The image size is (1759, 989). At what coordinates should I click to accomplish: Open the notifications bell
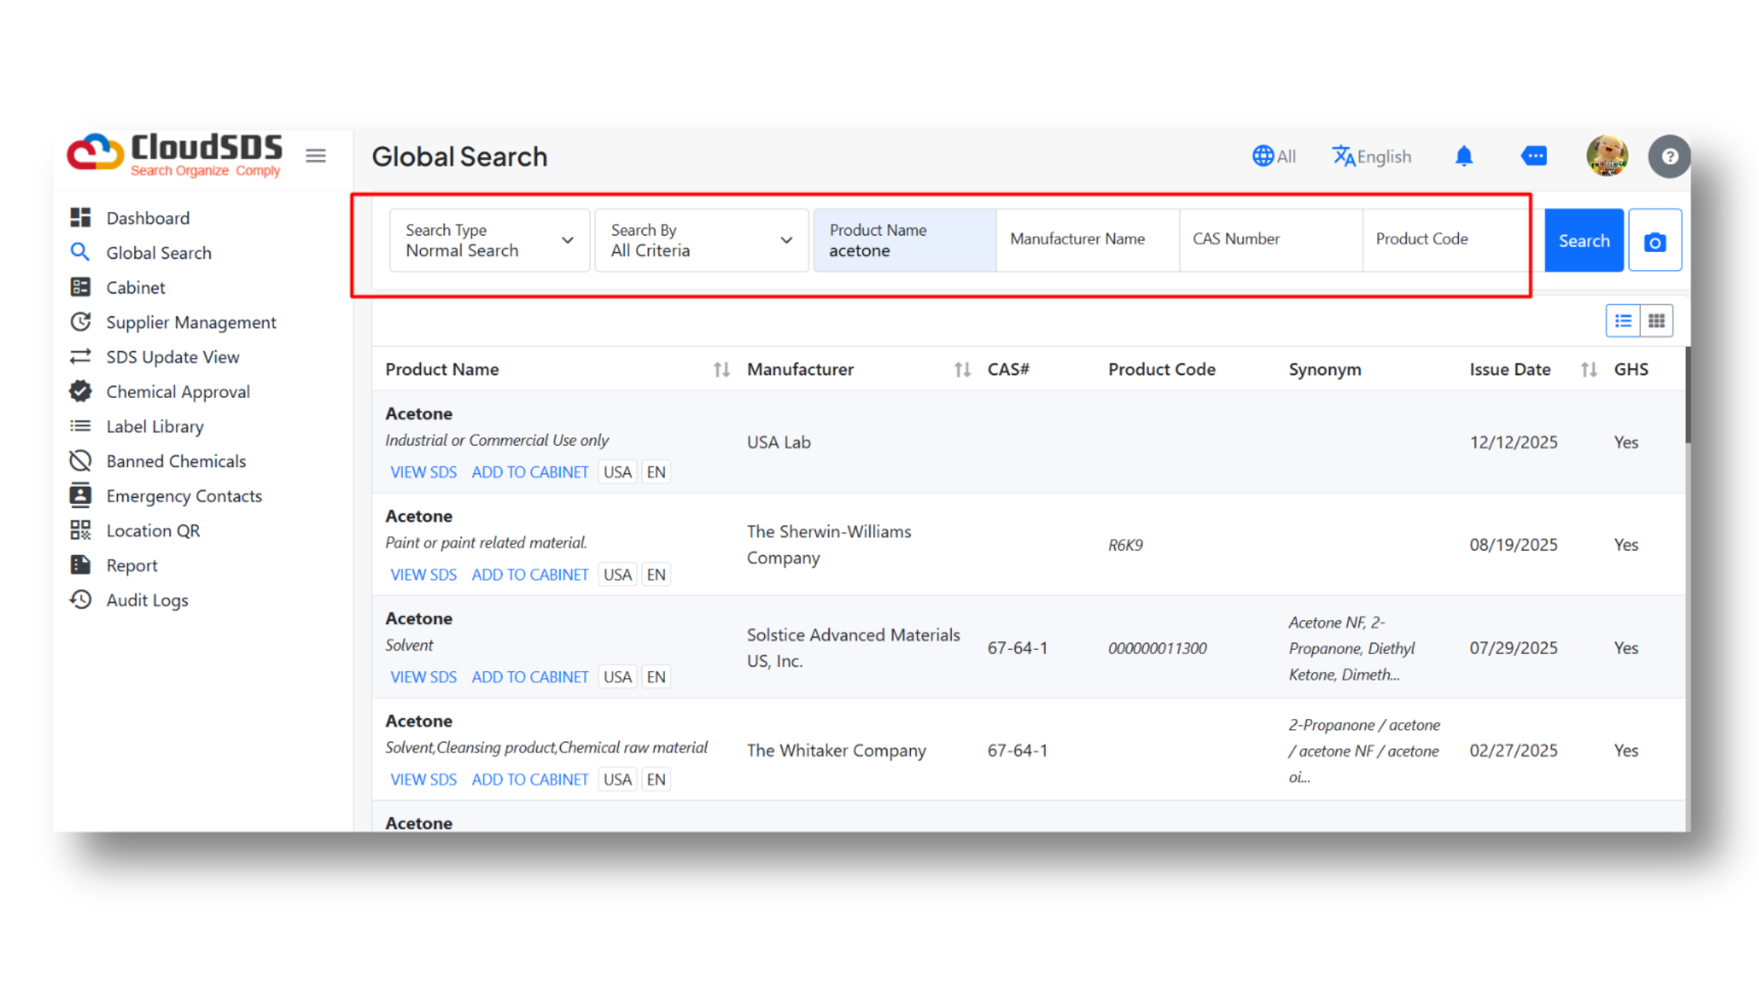[1464, 156]
